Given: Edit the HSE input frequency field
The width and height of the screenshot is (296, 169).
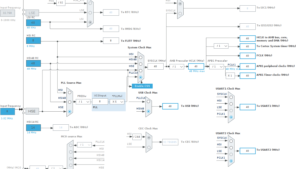Looking at the screenshot, I should [7, 111].
